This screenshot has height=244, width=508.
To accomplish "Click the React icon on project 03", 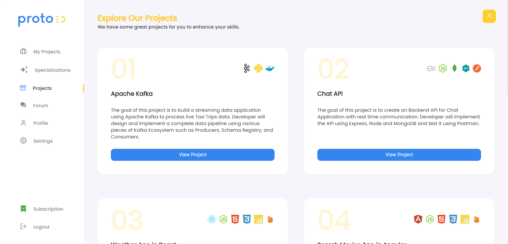I will 212,219.
